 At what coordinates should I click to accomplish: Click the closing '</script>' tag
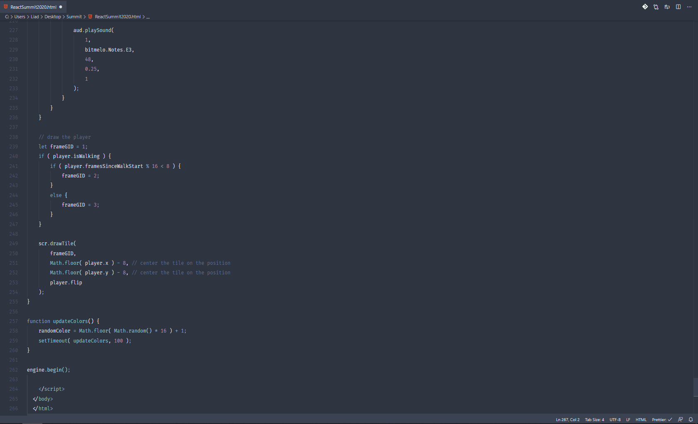click(x=52, y=389)
